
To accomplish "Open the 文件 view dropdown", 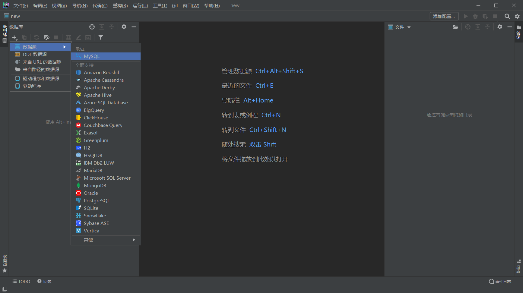I will tap(399, 27).
